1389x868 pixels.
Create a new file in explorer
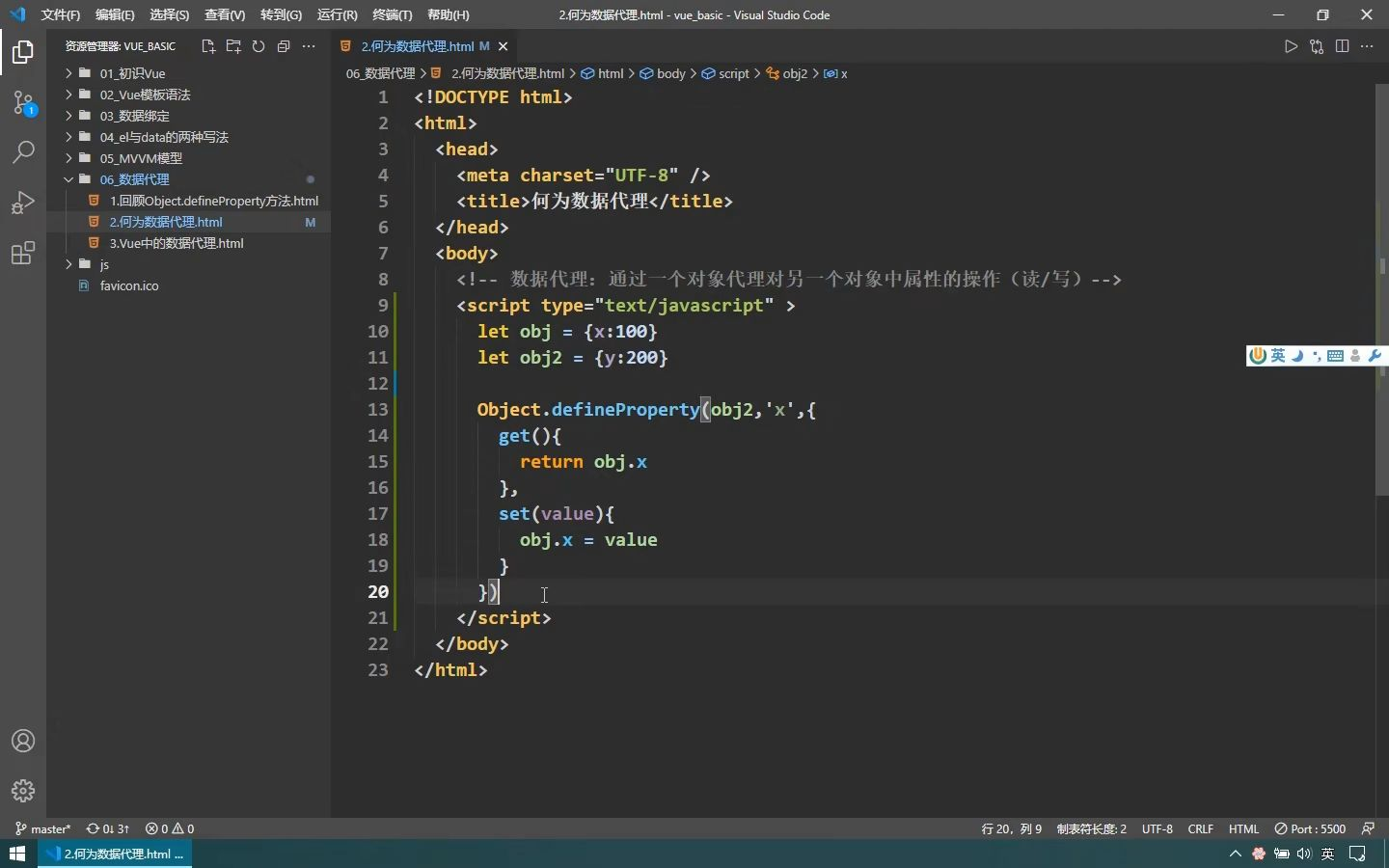coord(207,46)
